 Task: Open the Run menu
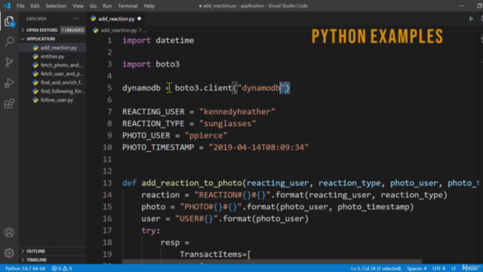click(107, 6)
